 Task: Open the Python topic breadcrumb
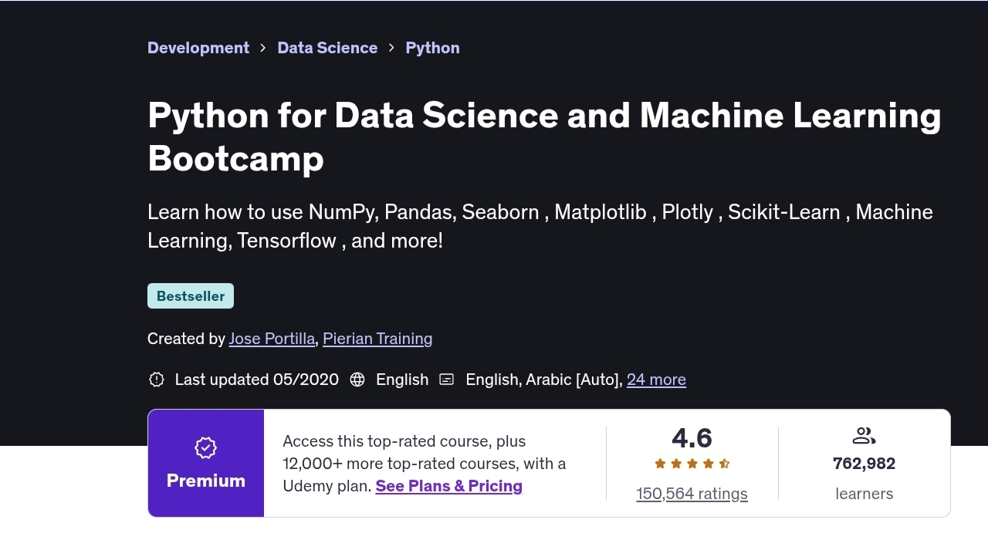[432, 48]
